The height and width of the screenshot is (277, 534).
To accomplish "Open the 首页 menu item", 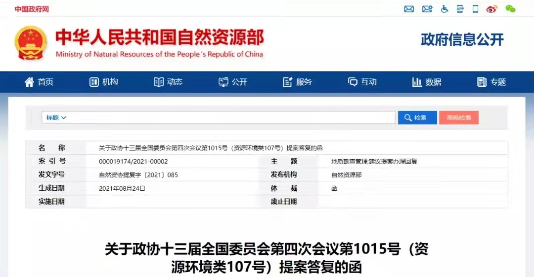I will tap(45, 82).
